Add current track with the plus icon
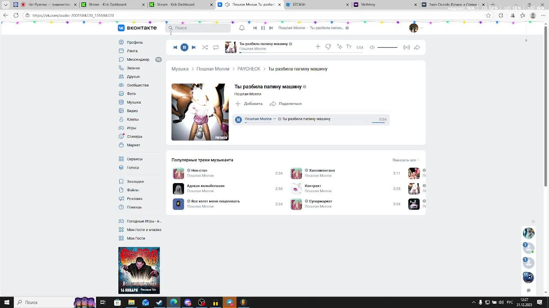 (x=318, y=47)
